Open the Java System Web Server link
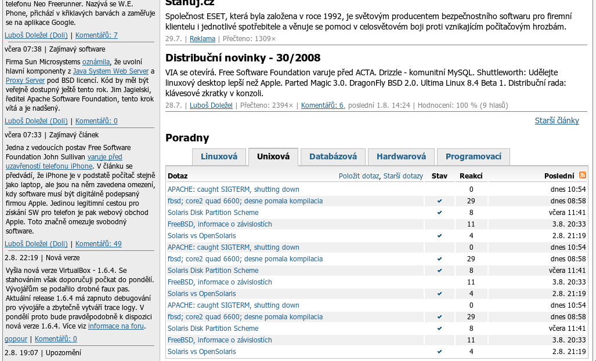This screenshot has width=596, height=361. pyautogui.click(x=111, y=71)
